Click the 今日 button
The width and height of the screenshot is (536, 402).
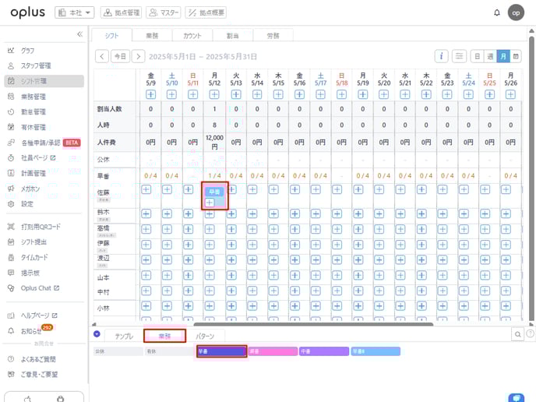pos(119,56)
